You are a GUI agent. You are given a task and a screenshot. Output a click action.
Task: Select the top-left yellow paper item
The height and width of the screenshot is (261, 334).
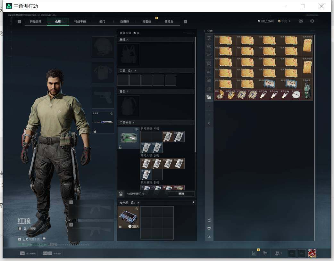coord(225,40)
